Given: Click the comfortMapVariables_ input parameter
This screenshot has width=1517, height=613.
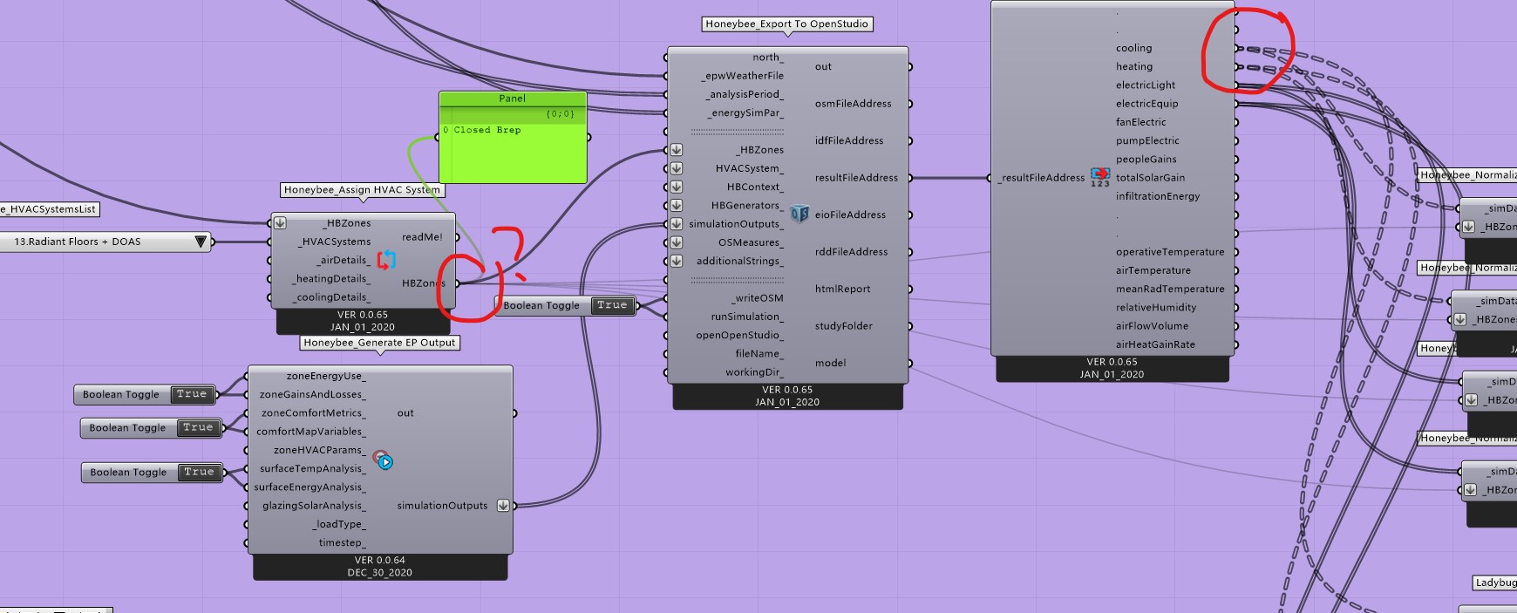Looking at the screenshot, I should [311, 432].
